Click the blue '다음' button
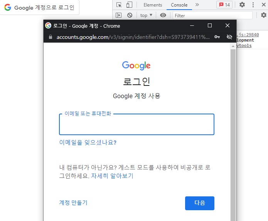This screenshot has height=221, width=268. pos(200,203)
